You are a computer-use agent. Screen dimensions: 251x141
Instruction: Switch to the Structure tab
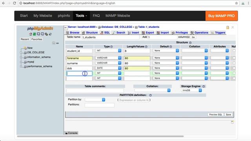(90, 33)
